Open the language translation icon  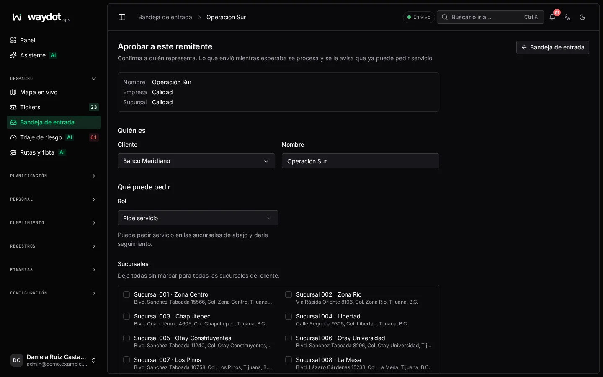tap(567, 17)
